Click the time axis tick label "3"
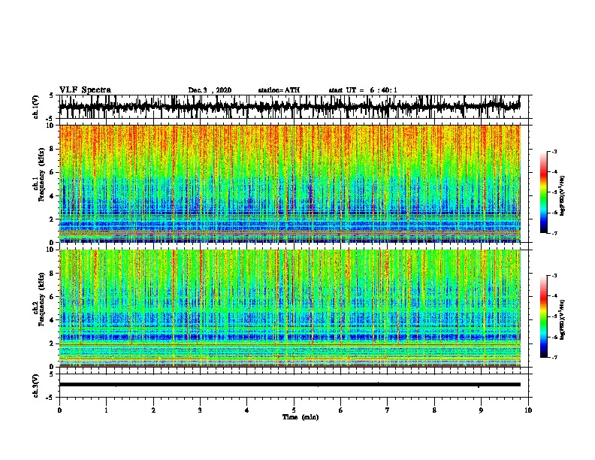595x460 pixels. [200, 410]
